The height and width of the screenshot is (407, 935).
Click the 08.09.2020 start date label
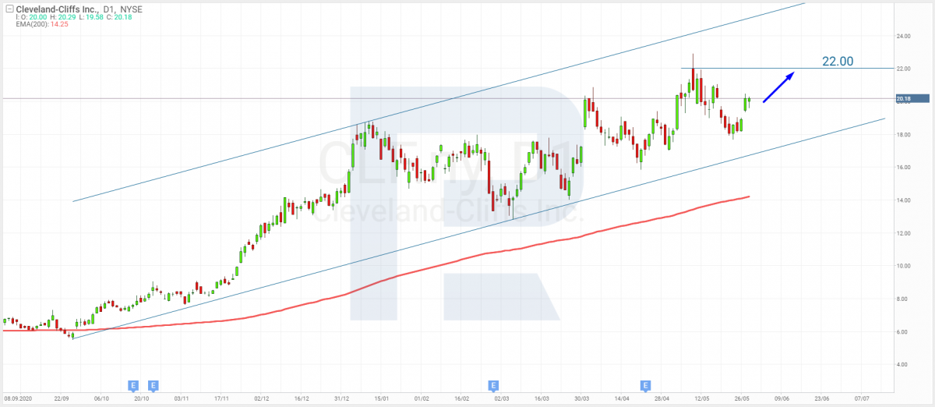click(17, 397)
